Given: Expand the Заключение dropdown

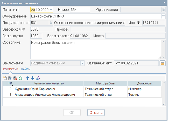Looking at the screenshot, I should click(82, 63).
